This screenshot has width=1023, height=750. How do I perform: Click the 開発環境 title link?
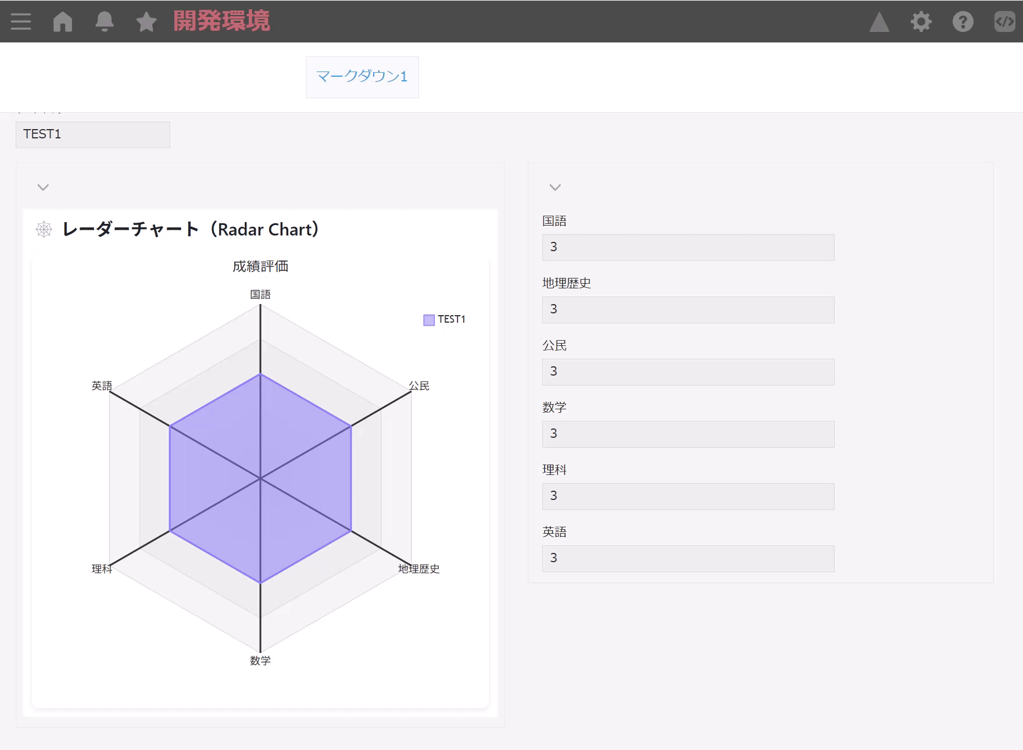tap(221, 22)
